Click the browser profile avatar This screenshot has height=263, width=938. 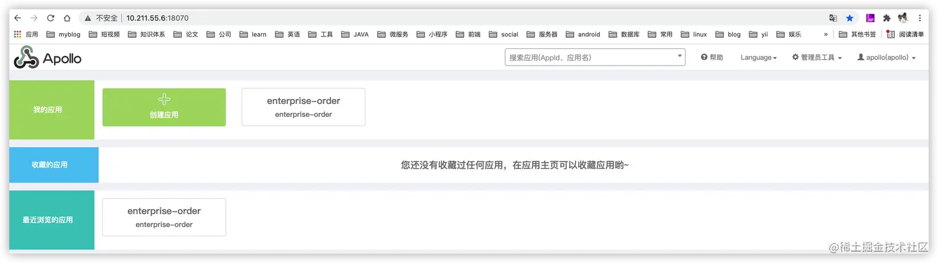[903, 18]
